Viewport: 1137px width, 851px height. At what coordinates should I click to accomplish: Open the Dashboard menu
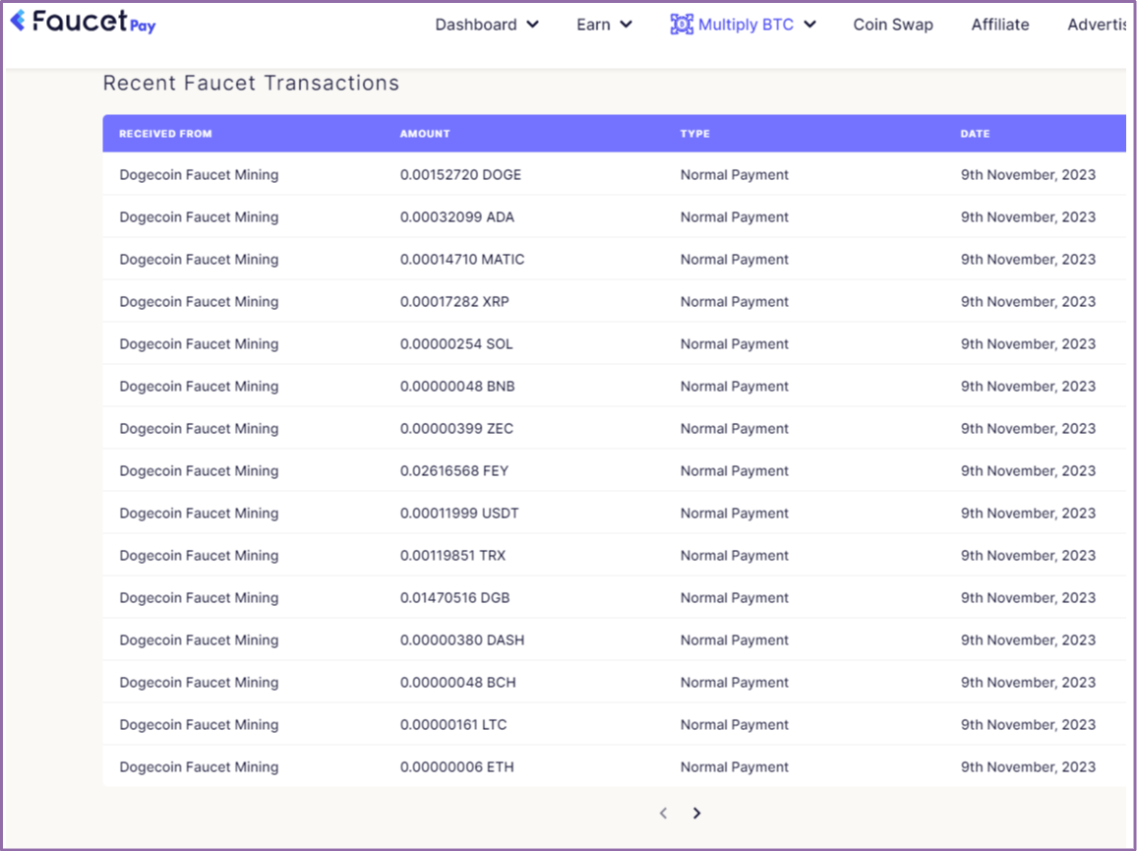click(x=487, y=25)
